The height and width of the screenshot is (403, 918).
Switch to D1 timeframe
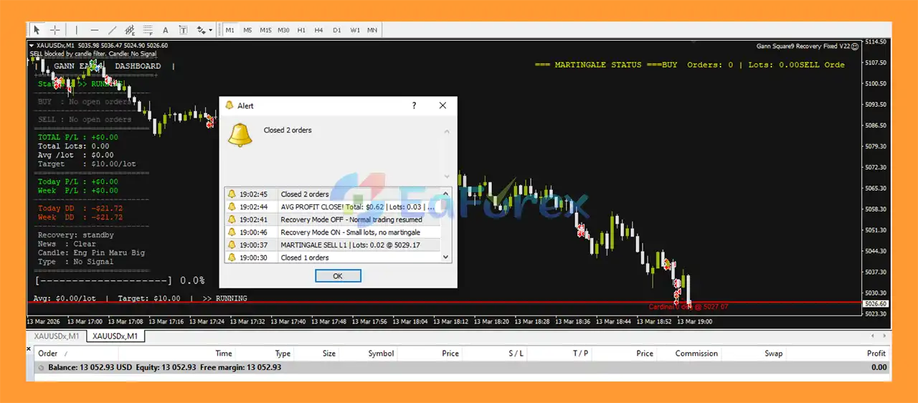(x=337, y=30)
